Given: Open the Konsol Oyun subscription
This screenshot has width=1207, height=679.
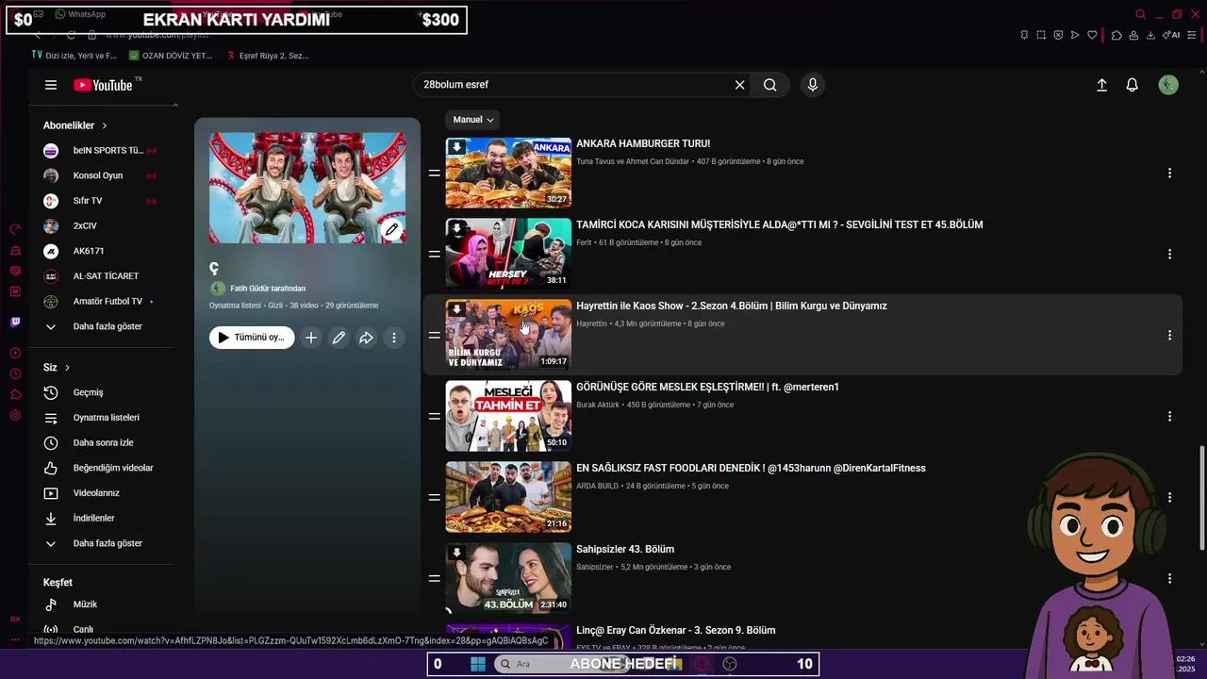Looking at the screenshot, I should click(x=101, y=175).
